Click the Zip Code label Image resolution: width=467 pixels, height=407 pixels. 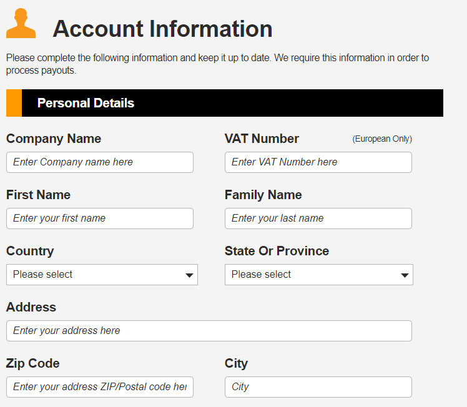32,363
